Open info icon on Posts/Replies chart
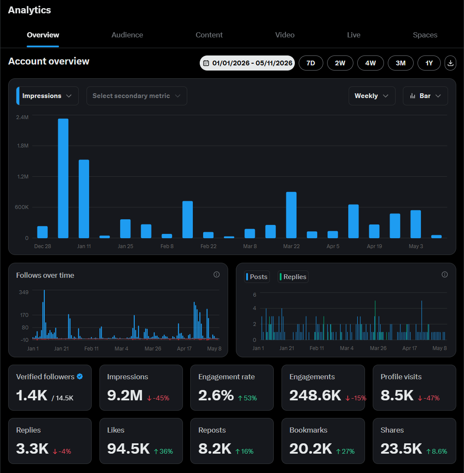This screenshot has height=473, width=464. tap(444, 274)
